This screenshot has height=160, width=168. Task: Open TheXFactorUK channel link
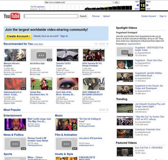click(x=34, y=126)
